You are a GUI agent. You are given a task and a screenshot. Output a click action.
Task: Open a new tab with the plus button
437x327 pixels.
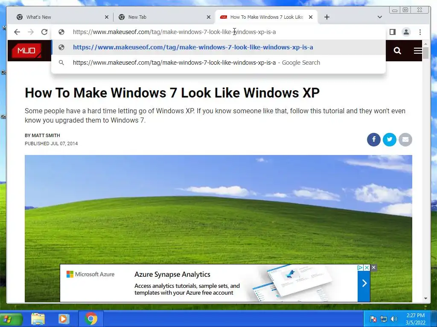(327, 17)
